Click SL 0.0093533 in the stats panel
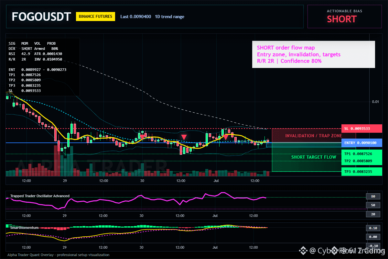 25,91
